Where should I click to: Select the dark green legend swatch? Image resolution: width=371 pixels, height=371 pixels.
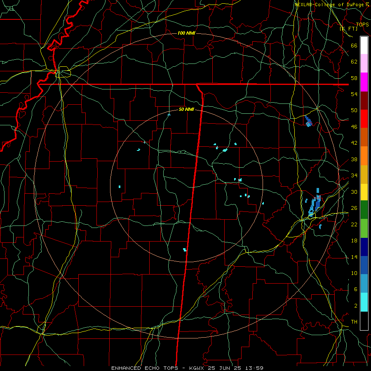[364, 209]
